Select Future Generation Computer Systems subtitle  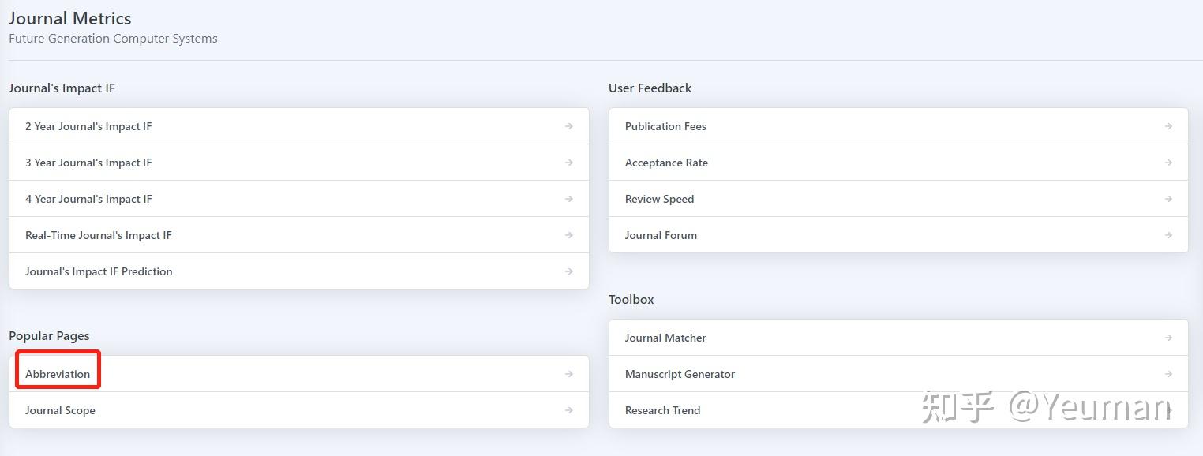pos(113,38)
